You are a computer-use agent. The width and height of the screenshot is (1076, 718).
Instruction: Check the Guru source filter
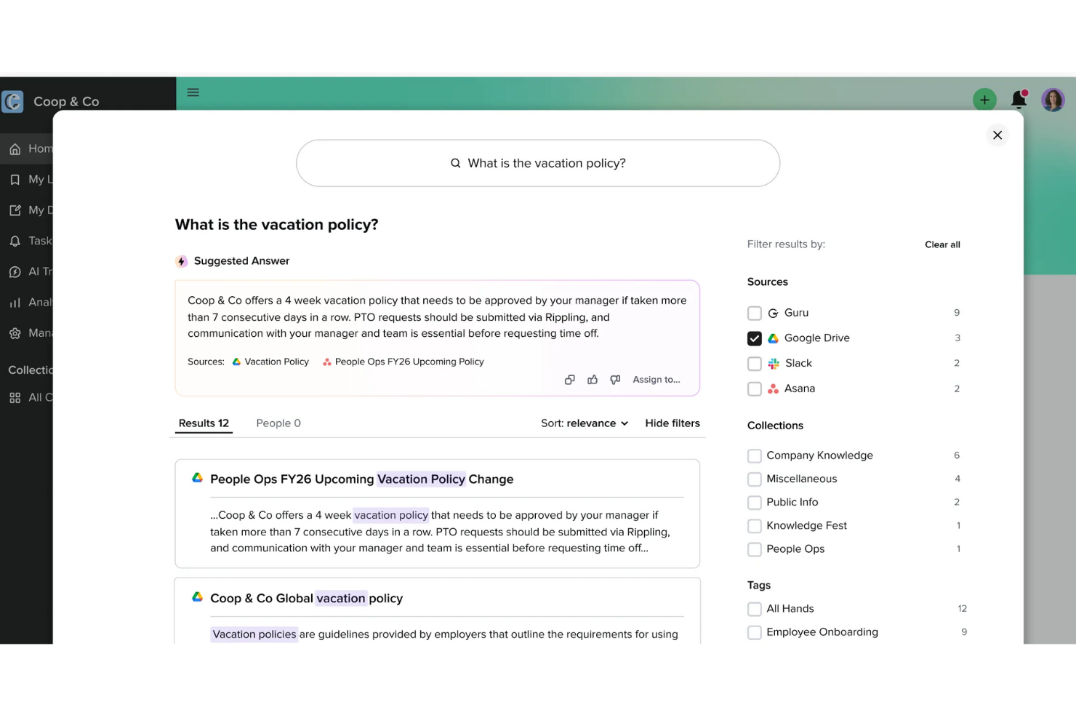point(755,314)
